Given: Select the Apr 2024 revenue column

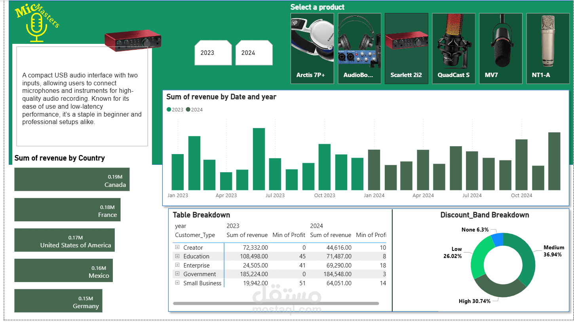Looking at the screenshot, I should coord(423,170).
